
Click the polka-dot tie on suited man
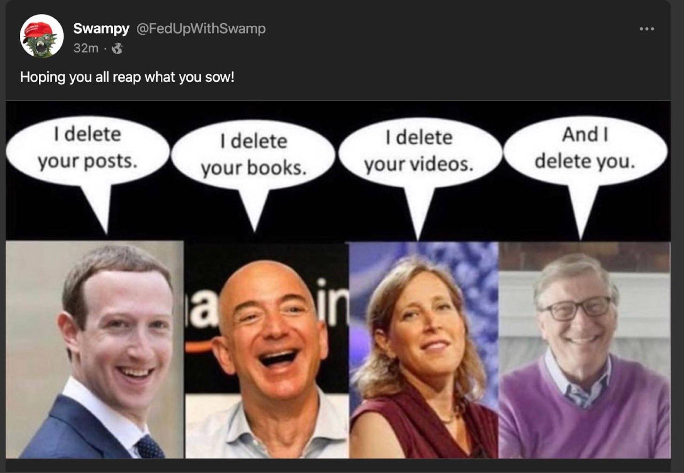[150, 446]
